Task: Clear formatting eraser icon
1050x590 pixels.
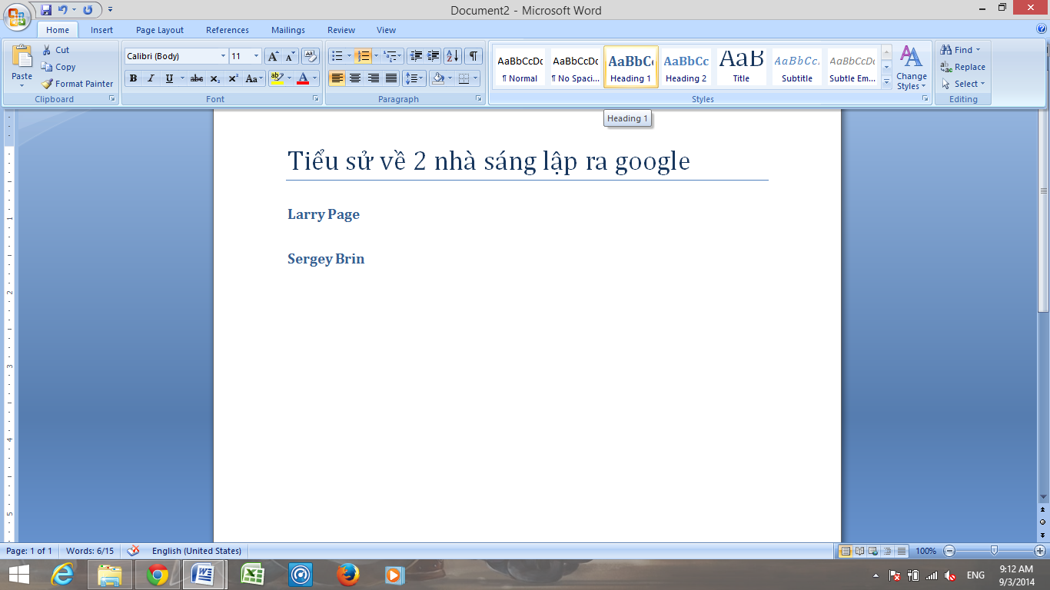Action: click(x=311, y=56)
